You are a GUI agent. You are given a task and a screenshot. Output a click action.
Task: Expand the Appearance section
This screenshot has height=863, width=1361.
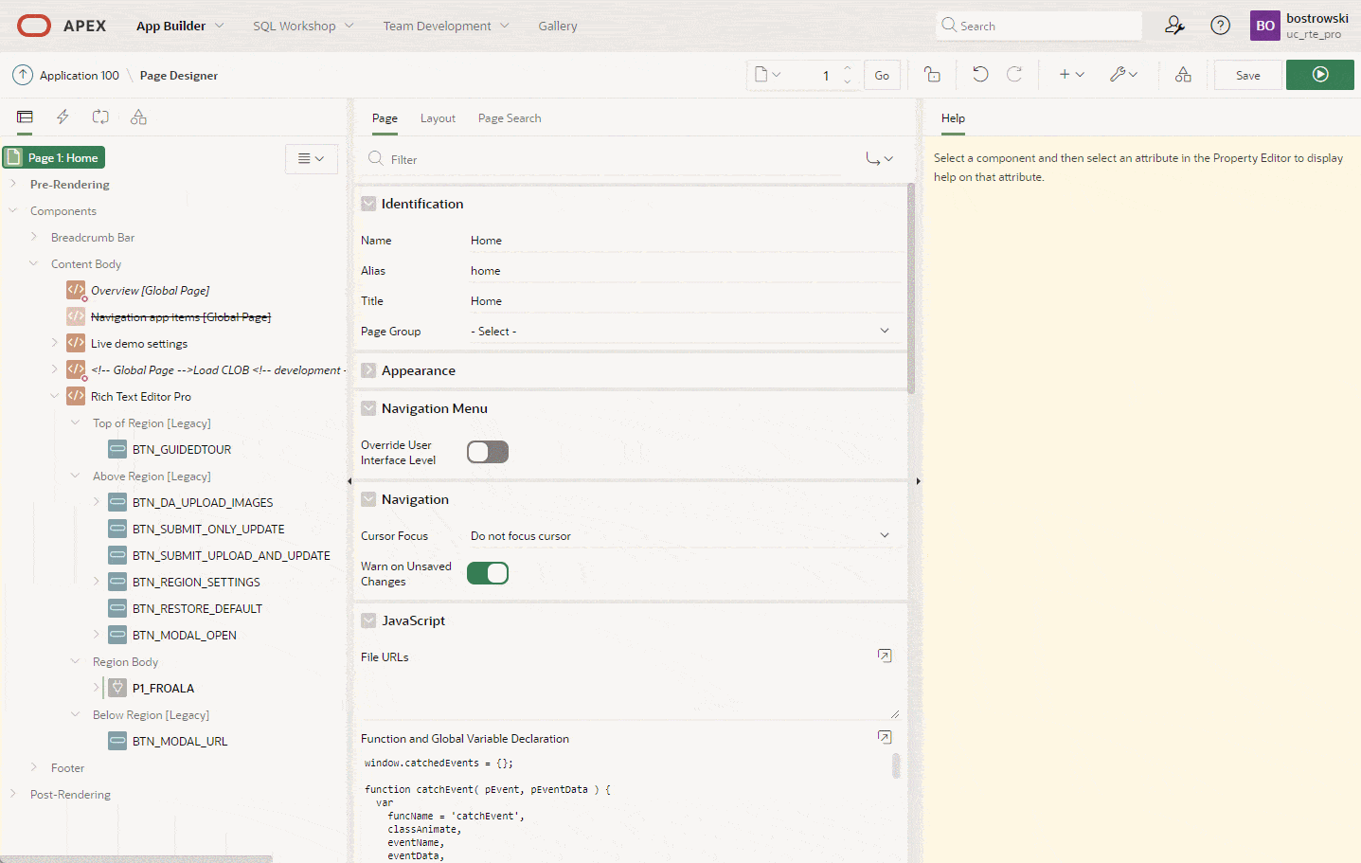[368, 370]
